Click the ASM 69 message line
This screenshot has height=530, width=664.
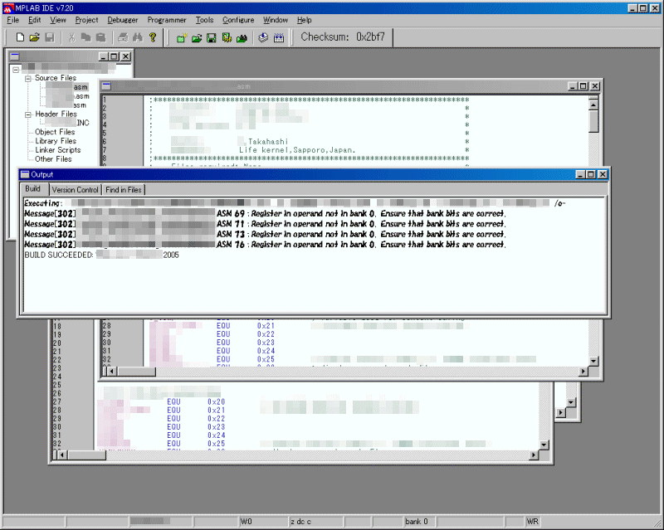pos(265,213)
